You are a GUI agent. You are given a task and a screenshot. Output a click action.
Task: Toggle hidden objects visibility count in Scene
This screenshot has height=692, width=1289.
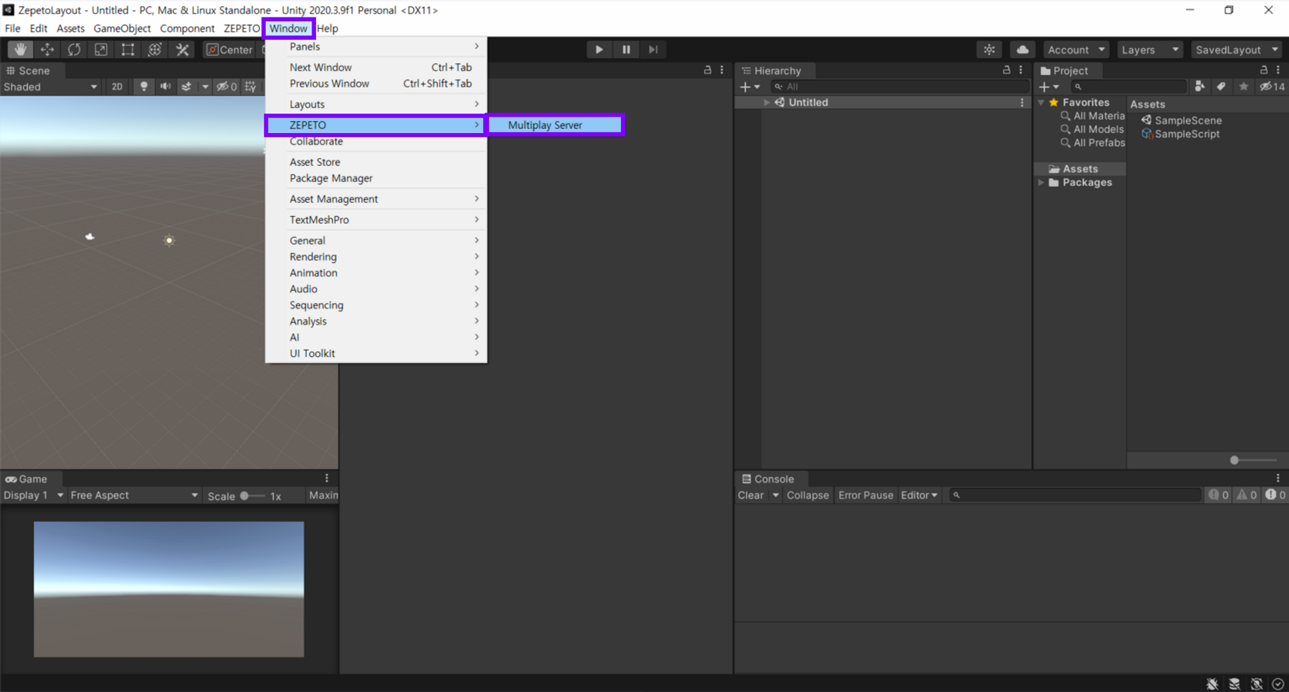(x=226, y=87)
